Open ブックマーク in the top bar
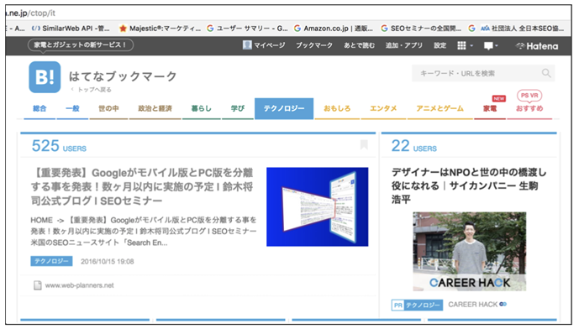This screenshot has width=579, height=334. [x=314, y=45]
